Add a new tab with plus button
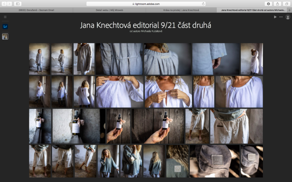 coord(289,10)
